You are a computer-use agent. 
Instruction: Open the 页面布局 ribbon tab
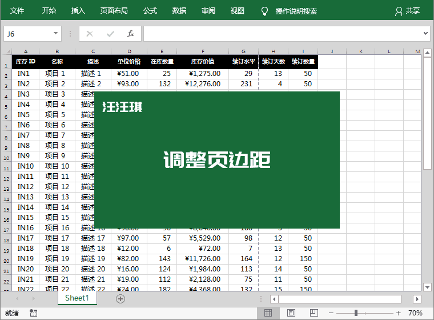pyautogui.click(x=114, y=11)
